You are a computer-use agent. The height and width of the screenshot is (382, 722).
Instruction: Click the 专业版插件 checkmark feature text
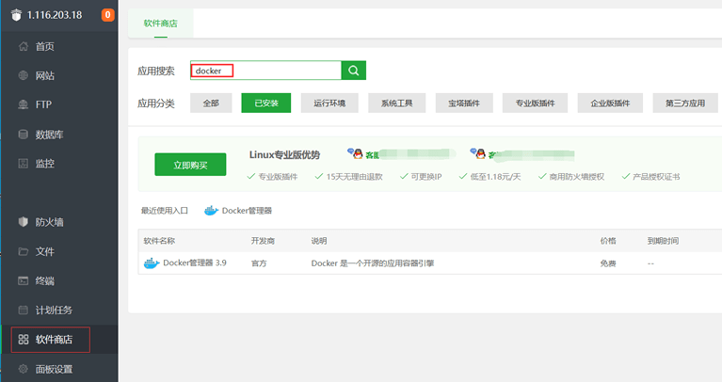click(x=278, y=177)
